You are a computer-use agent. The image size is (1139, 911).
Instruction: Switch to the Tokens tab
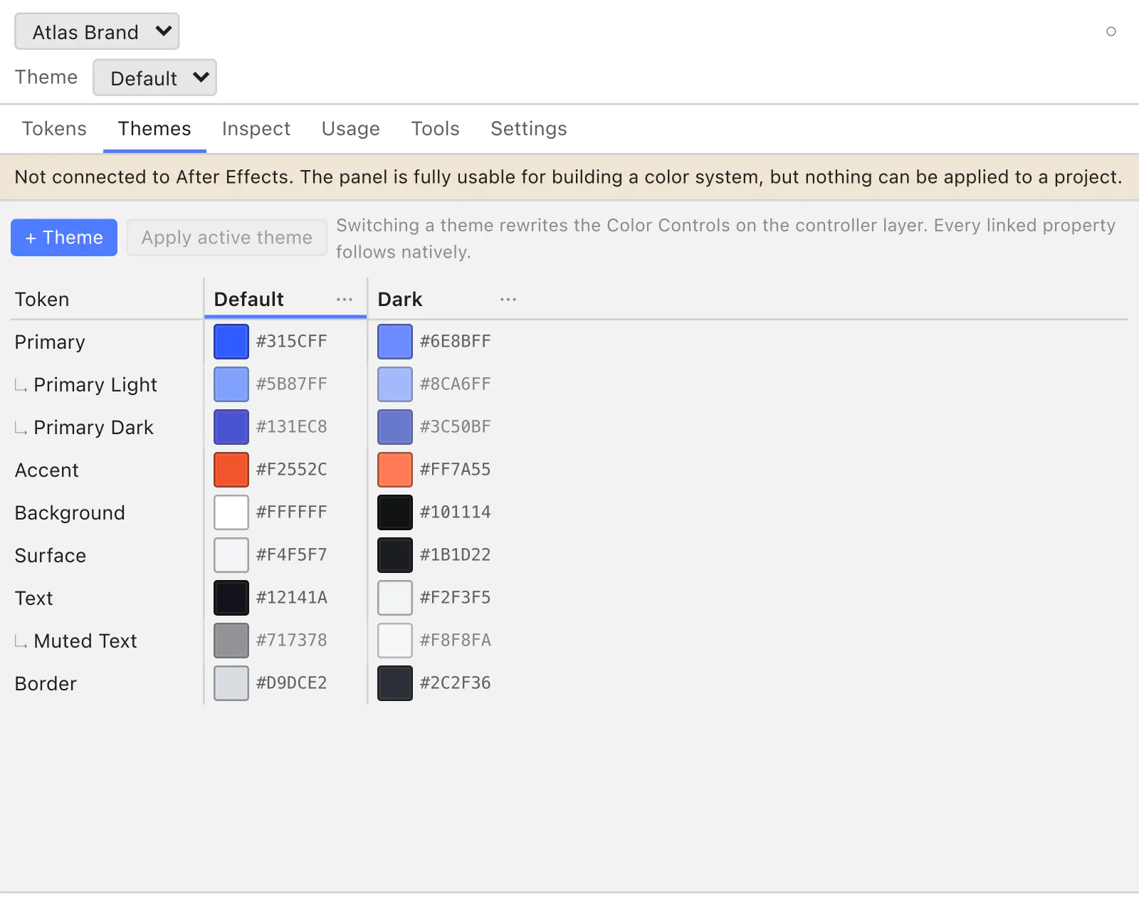click(54, 129)
